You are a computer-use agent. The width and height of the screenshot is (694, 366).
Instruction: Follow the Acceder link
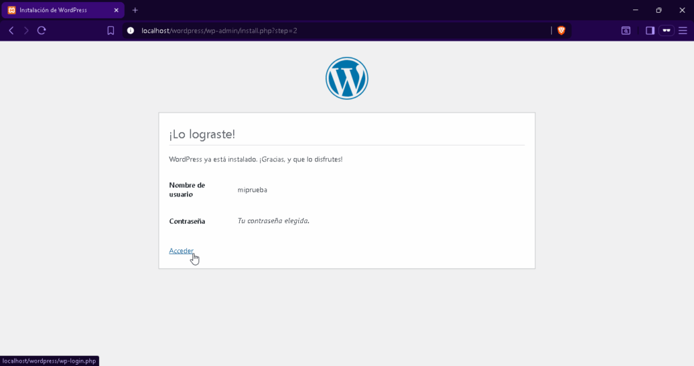click(x=181, y=251)
